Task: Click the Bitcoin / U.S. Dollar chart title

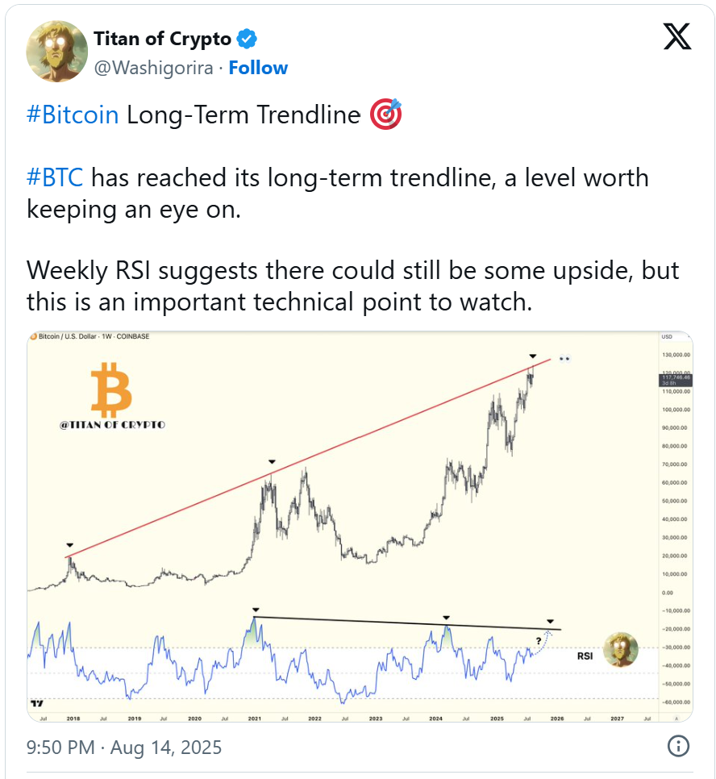Action: [x=94, y=336]
